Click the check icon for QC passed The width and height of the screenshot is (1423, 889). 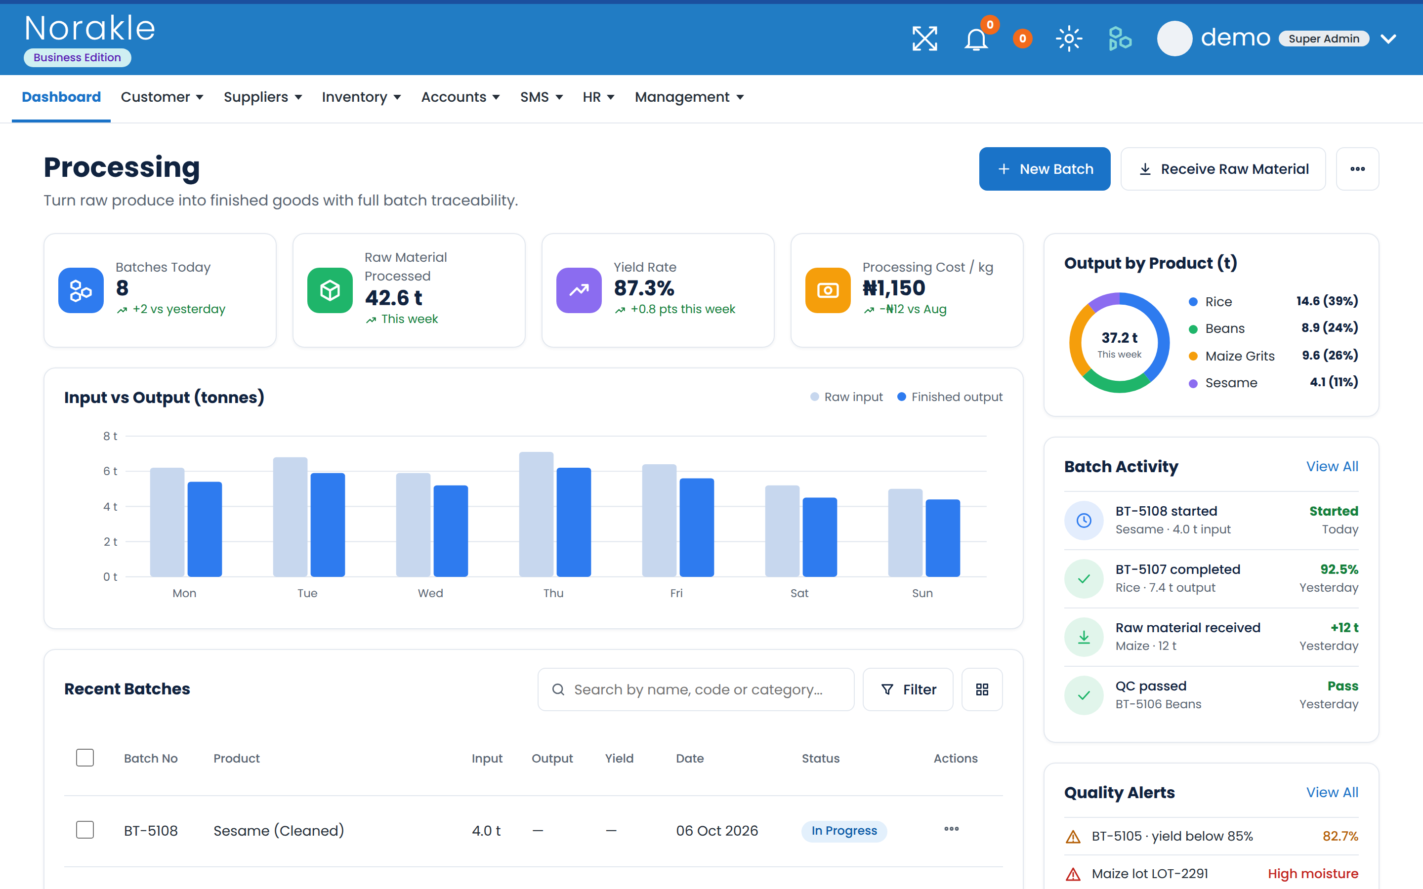pyautogui.click(x=1084, y=695)
